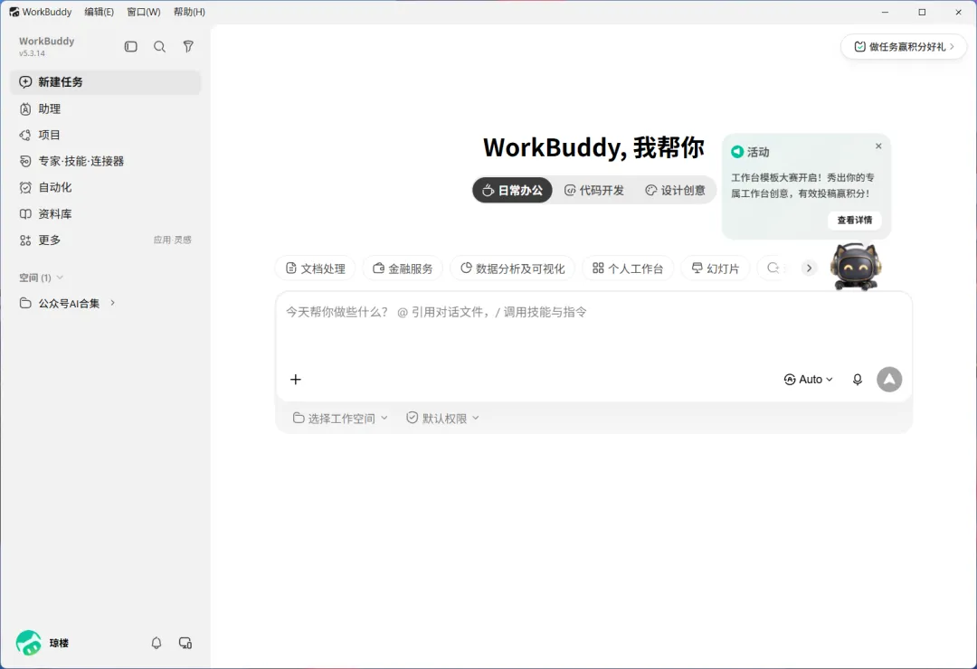Click the send arrow button
The height and width of the screenshot is (669, 977).
[889, 380]
